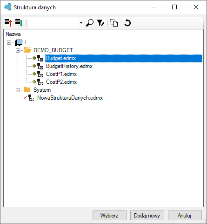Close the Struktura danych window
The height and width of the screenshot is (224, 207).
(196, 7)
